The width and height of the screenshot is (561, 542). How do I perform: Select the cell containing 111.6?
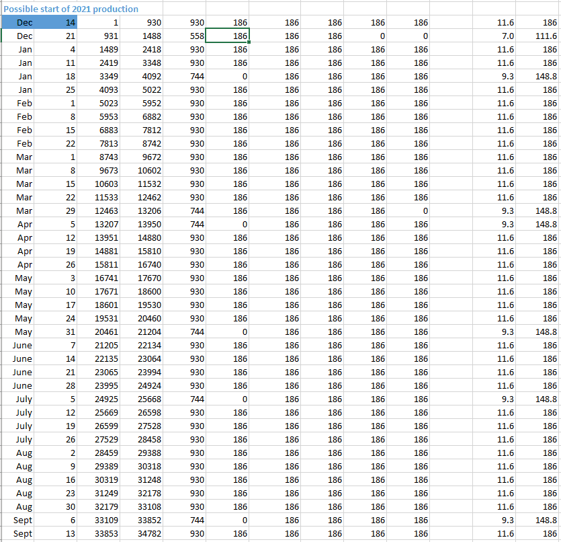(545, 36)
